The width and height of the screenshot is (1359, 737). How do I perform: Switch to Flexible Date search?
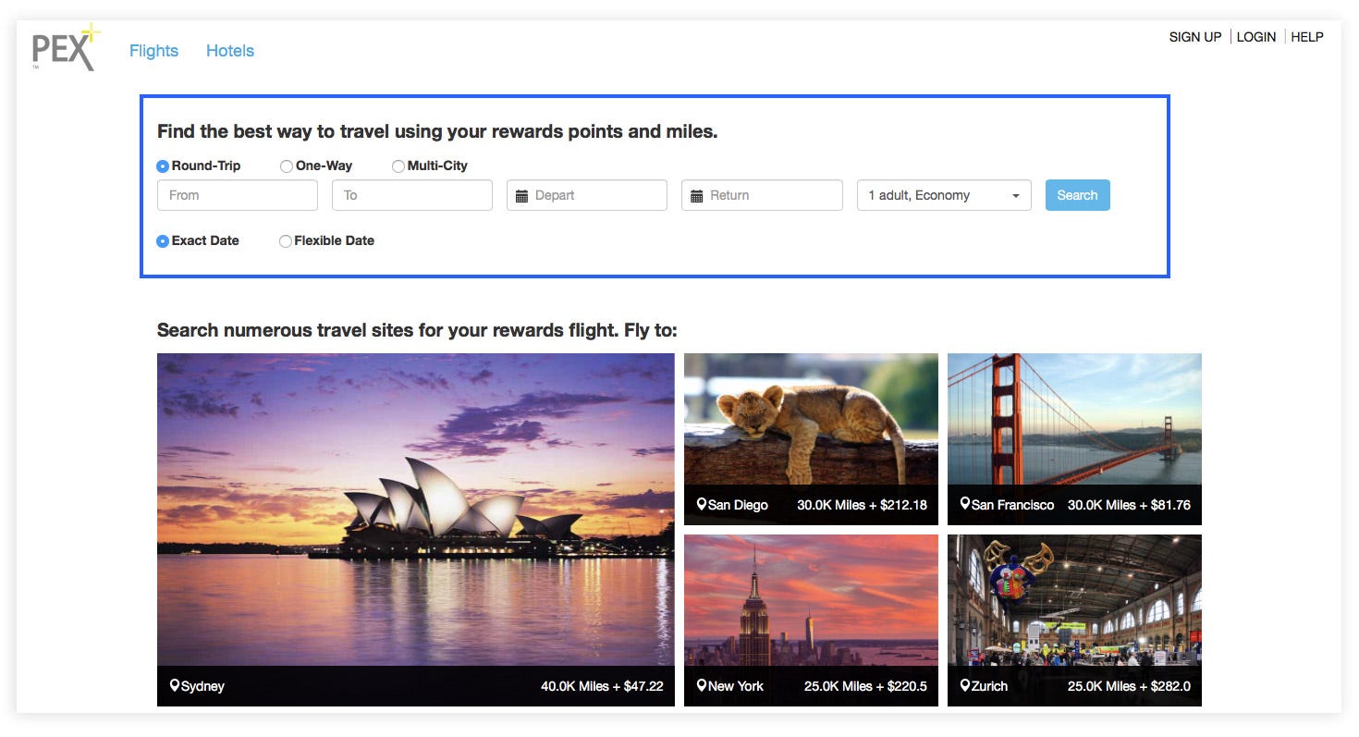pyautogui.click(x=286, y=241)
